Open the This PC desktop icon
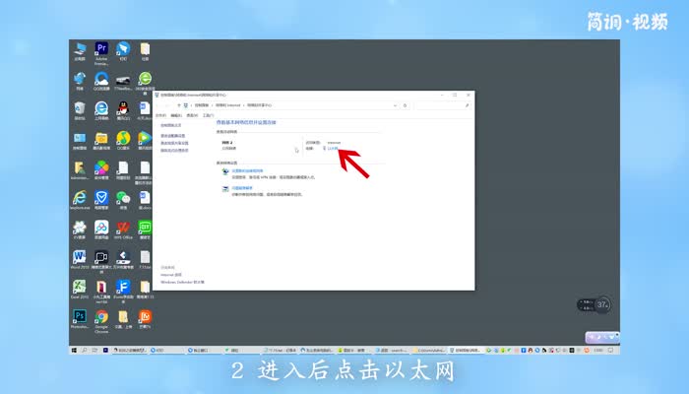The height and width of the screenshot is (394, 689). [80, 51]
